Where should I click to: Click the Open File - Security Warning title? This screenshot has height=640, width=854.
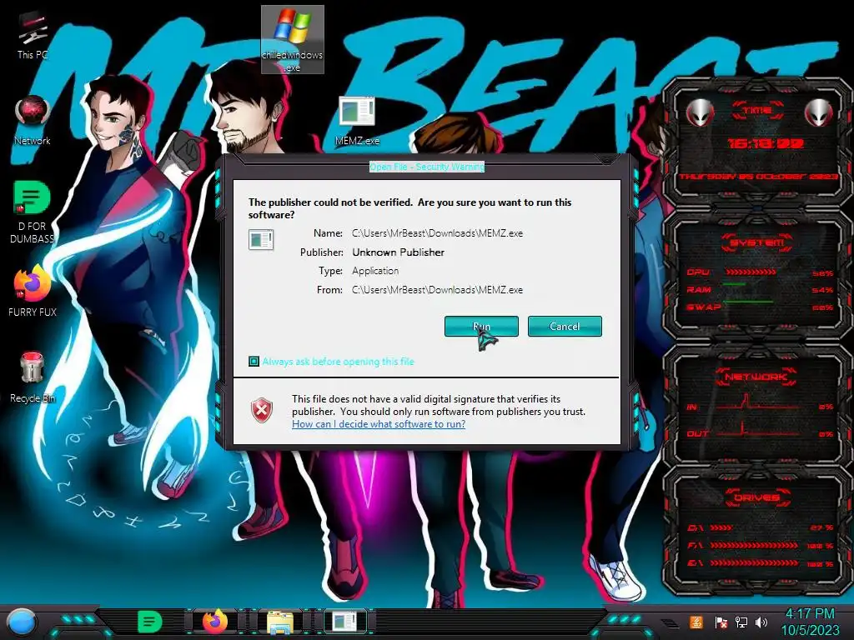[x=426, y=167]
